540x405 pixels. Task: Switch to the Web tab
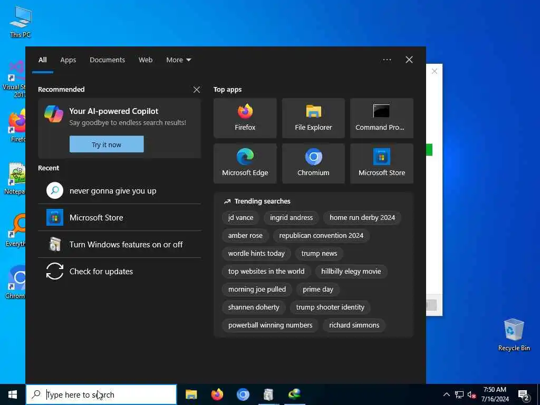click(x=146, y=60)
